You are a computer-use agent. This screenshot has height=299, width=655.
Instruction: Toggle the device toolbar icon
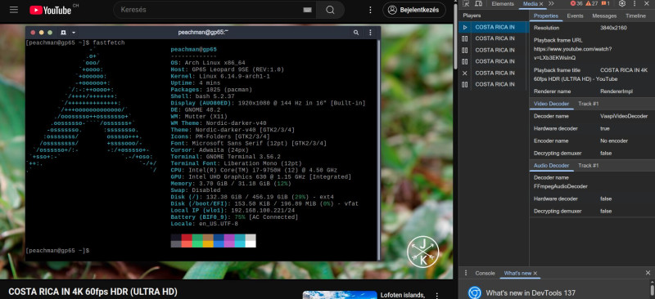coord(478,4)
